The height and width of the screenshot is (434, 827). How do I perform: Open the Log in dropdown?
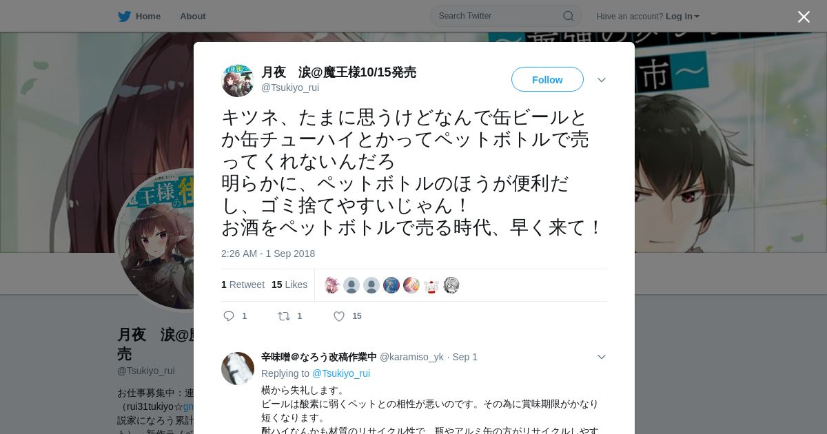click(682, 17)
